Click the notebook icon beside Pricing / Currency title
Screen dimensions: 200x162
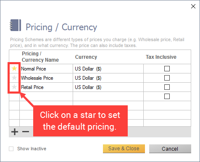[16, 25]
